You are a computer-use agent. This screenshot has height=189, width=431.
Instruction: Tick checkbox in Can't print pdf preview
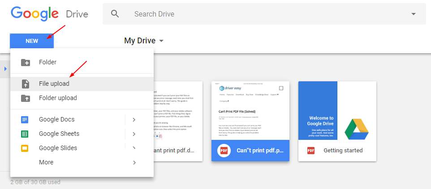coord(281,88)
